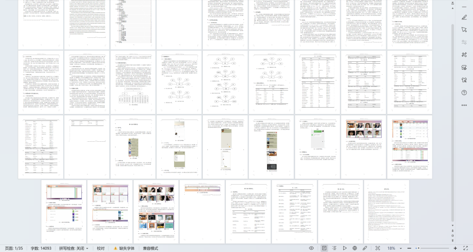Open the page number 1/35 indicator
This screenshot has height=252, width=473.
[x=14, y=248]
